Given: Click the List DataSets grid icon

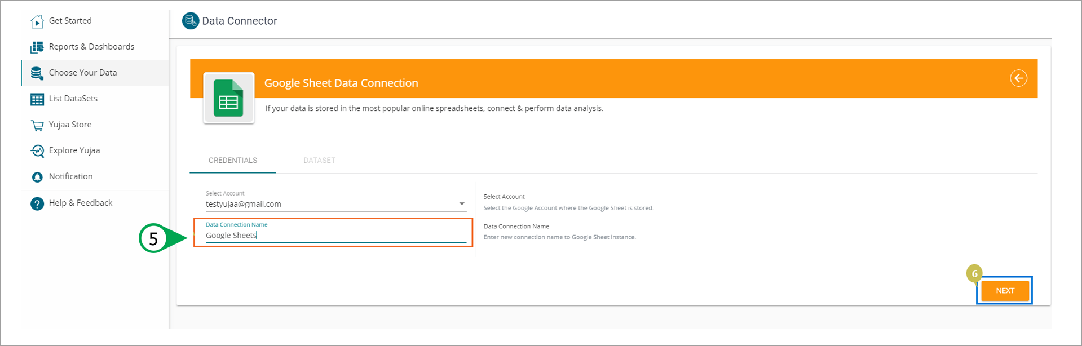Looking at the screenshot, I should click(37, 99).
